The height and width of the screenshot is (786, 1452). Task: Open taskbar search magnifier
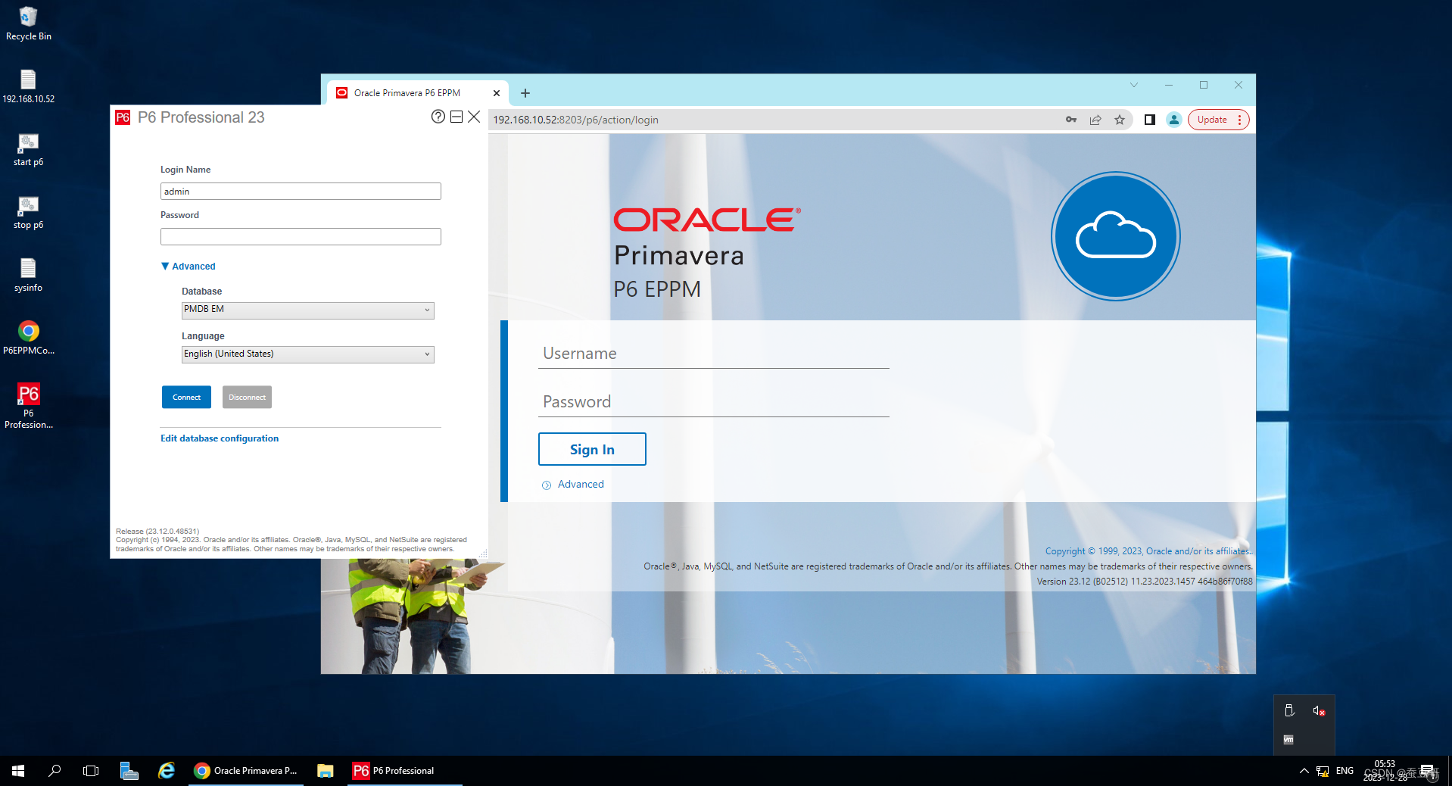tap(55, 771)
